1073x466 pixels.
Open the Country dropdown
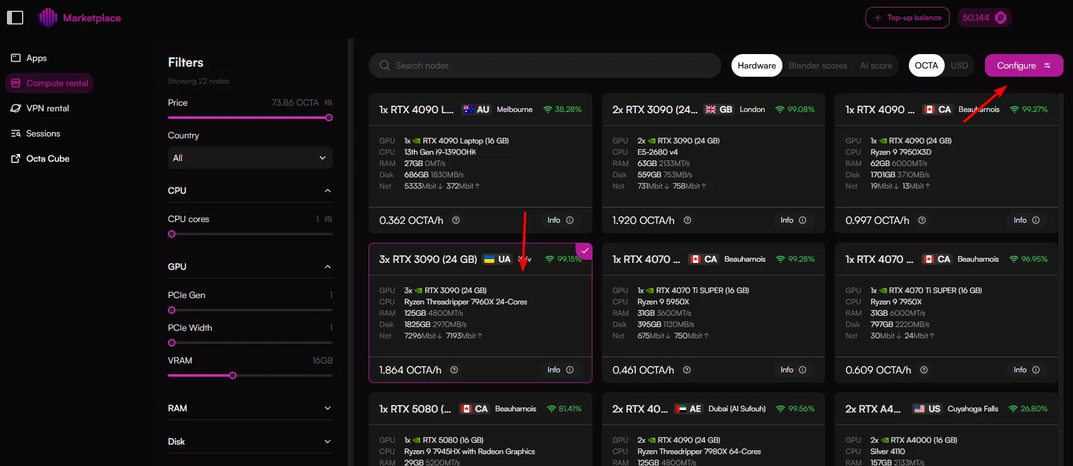pos(250,158)
